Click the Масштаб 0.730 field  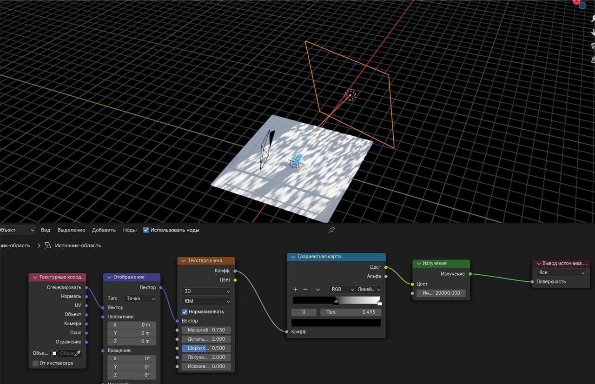(206, 330)
